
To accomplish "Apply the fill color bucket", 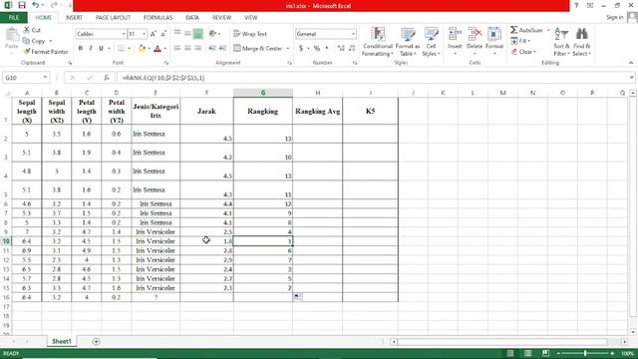I will [142, 49].
